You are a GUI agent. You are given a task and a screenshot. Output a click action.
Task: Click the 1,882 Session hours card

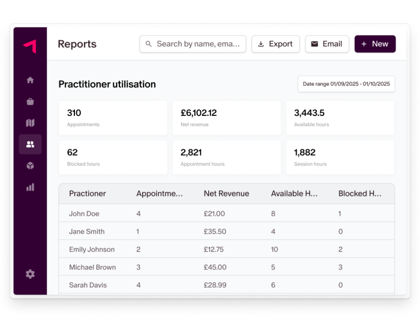tap(340, 157)
